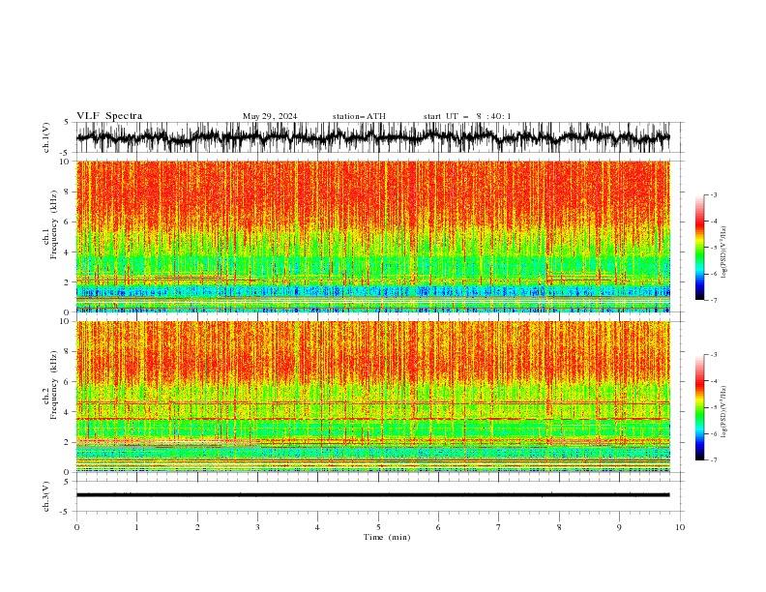766x592 pixels.
Task: Click the "-3" label on ch.1 color bar
Action: tap(713, 194)
